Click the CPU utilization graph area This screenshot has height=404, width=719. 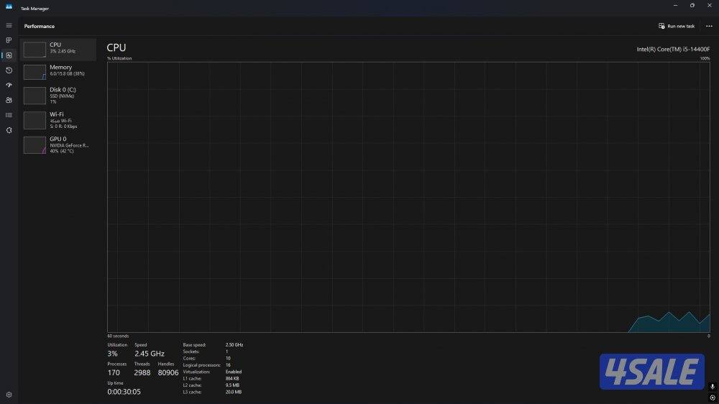[x=408, y=197]
